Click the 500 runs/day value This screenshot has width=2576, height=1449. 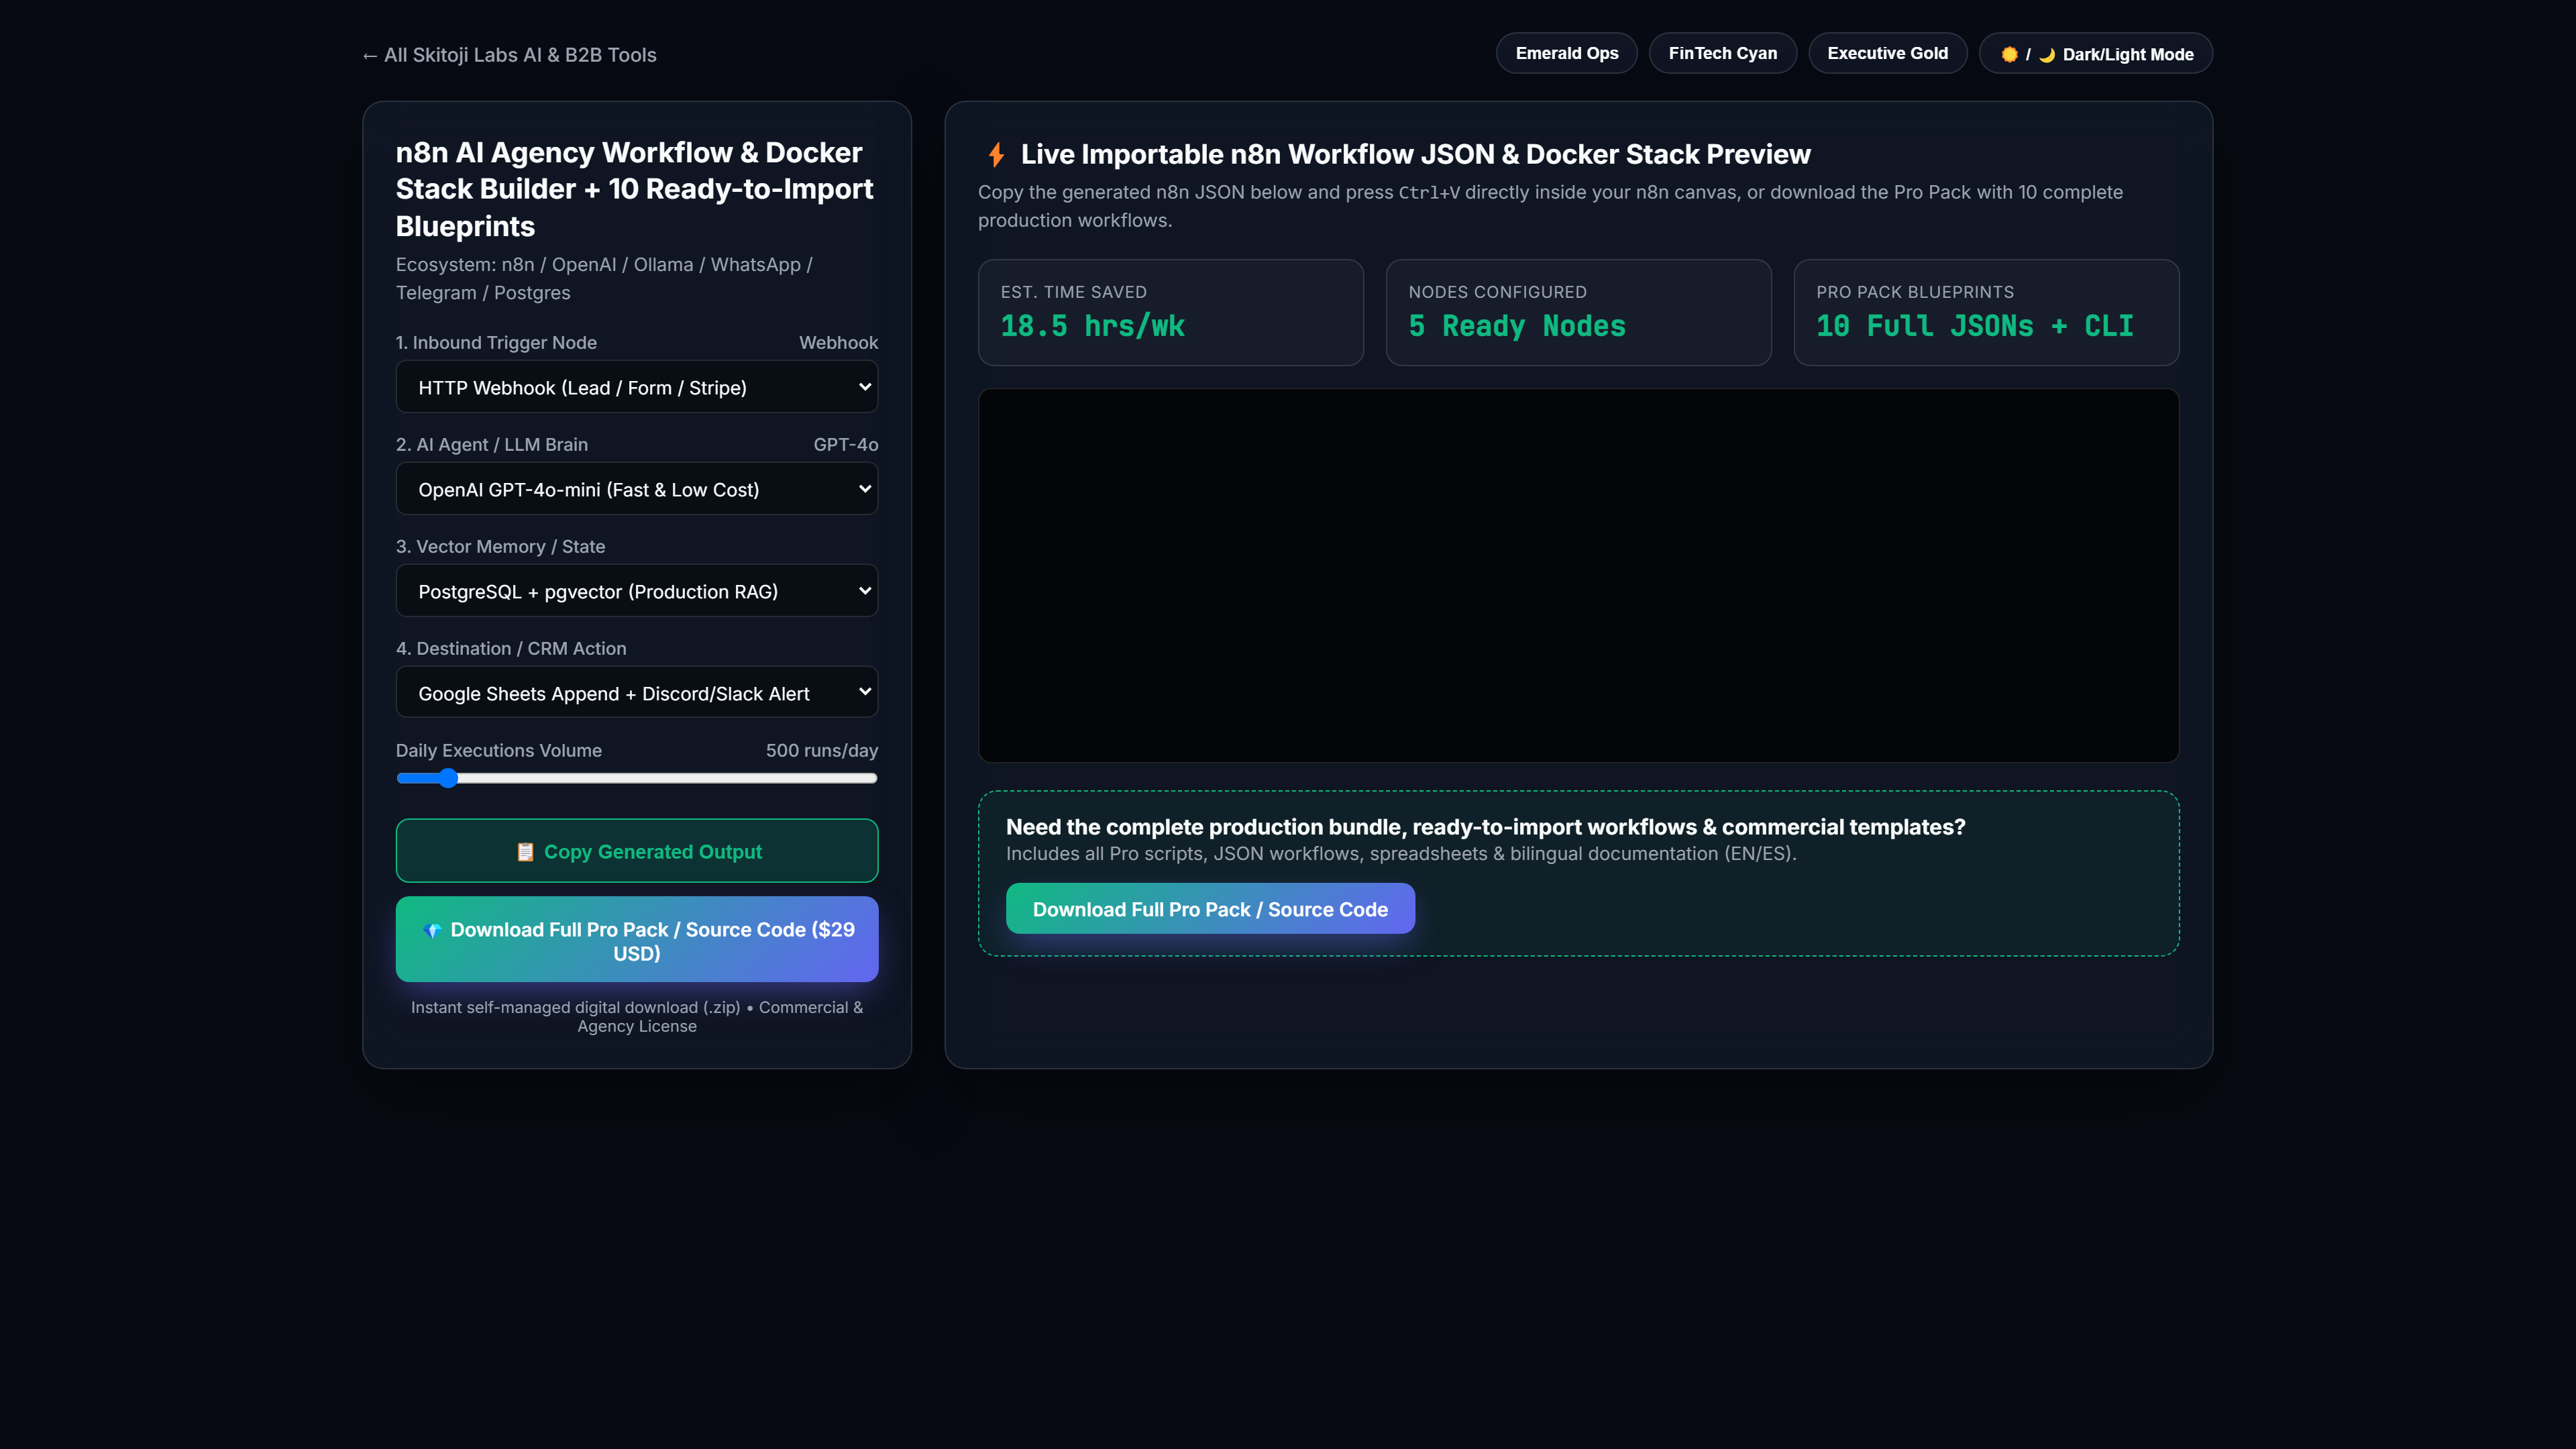[821, 750]
